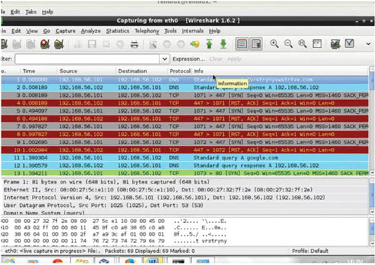
Task: Click the greyed-out open file icon
Action: click(77, 44)
